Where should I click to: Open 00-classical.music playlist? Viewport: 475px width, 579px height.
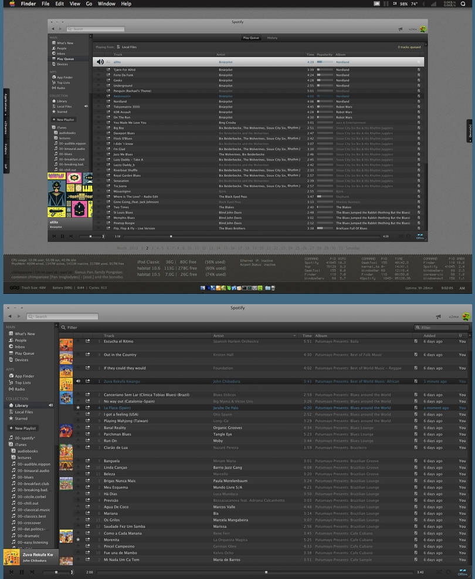click(30, 510)
